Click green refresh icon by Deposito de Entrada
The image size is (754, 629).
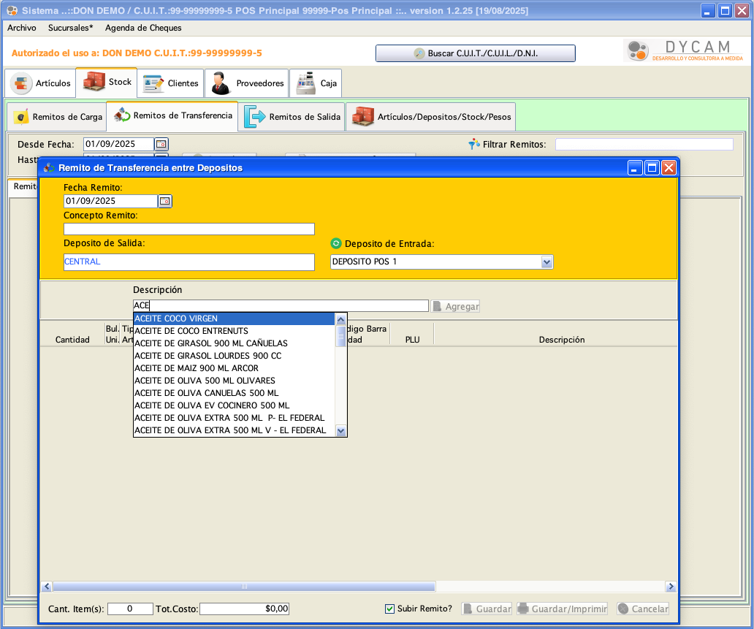[x=336, y=243]
